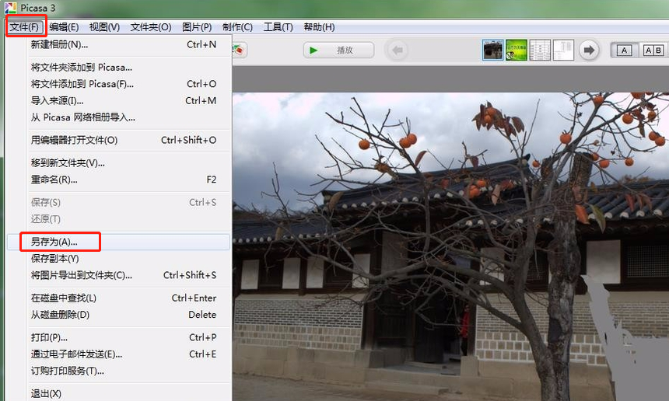Select 'New Album' menu entry
This screenshot has height=401, width=669.
[x=58, y=44]
